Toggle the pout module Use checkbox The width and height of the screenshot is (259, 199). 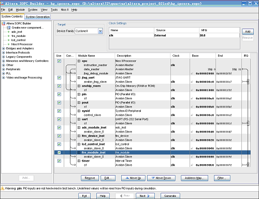coord(59,102)
